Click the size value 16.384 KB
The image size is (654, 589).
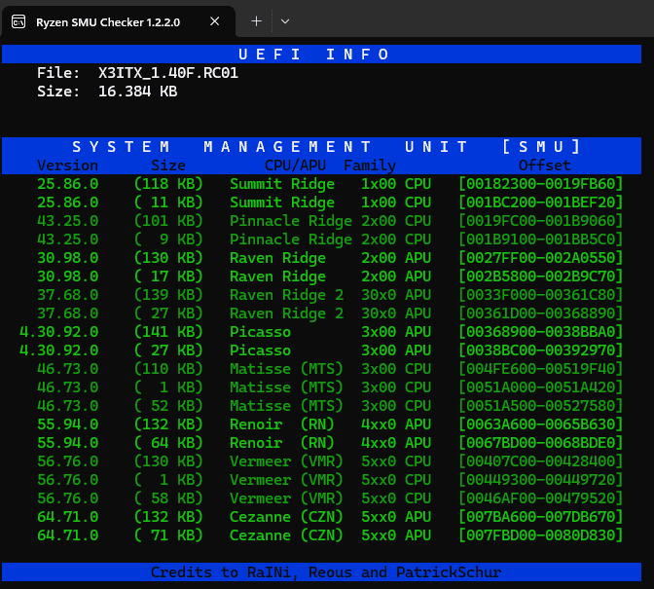coord(137,92)
